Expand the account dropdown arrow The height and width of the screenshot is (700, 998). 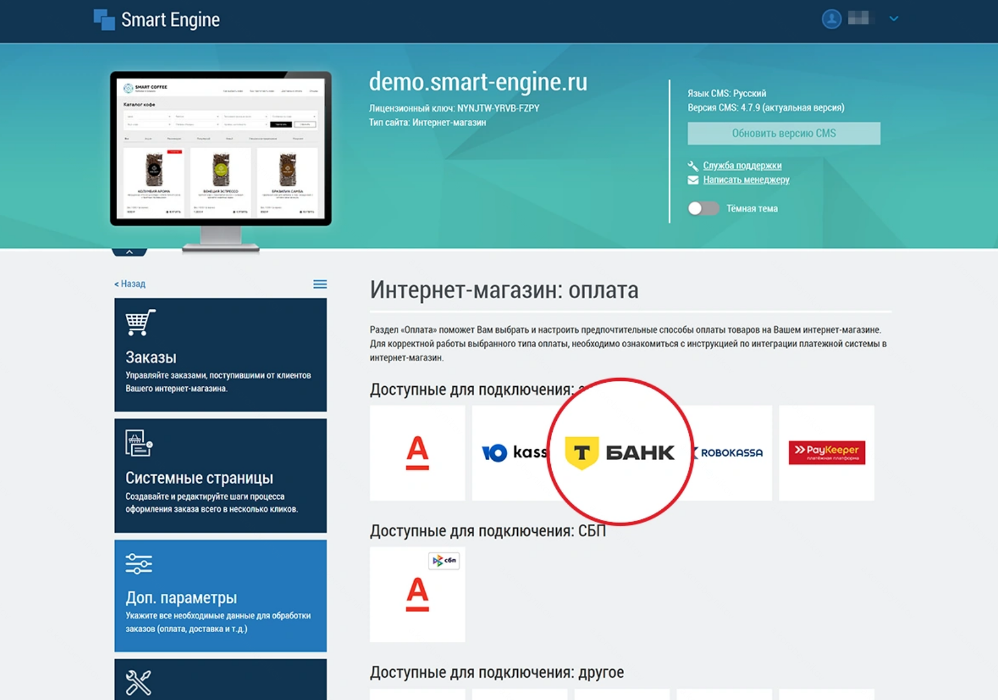[x=893, y=19]
